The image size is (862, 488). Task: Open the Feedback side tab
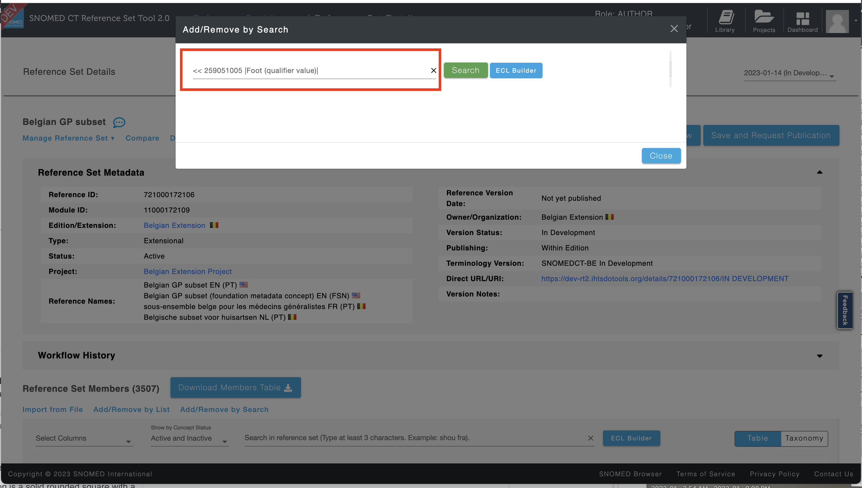coord(845,310)
